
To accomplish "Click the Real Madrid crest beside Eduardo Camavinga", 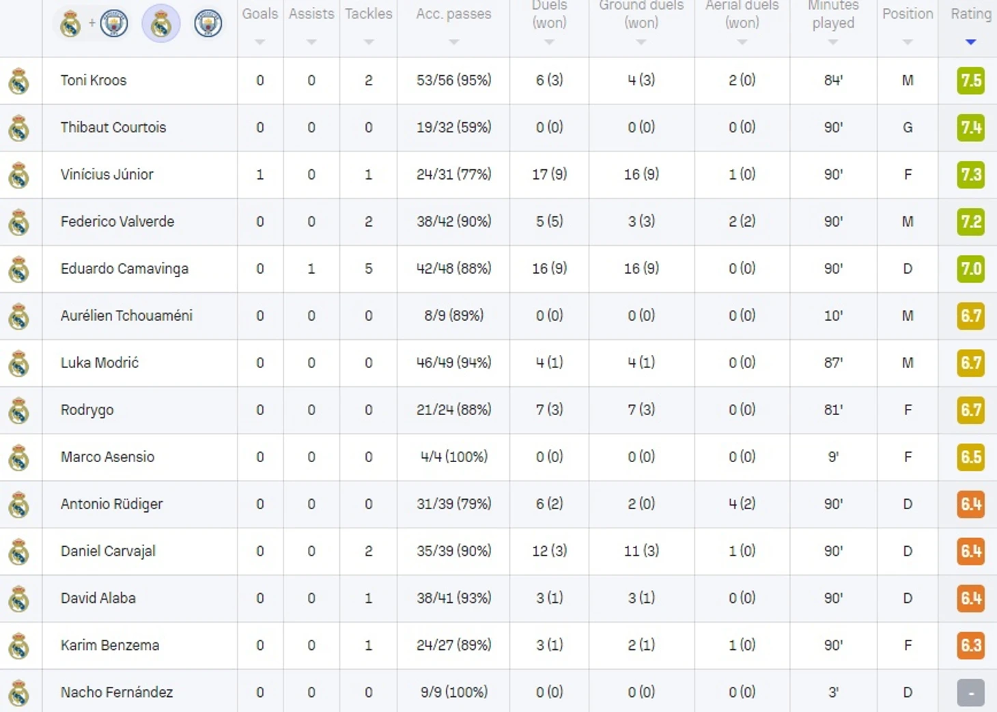I will [19, 270].
